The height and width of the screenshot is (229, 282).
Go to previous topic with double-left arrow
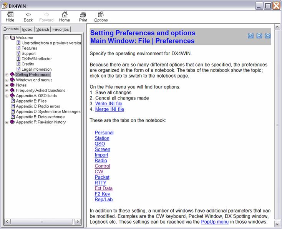[259, 36]
